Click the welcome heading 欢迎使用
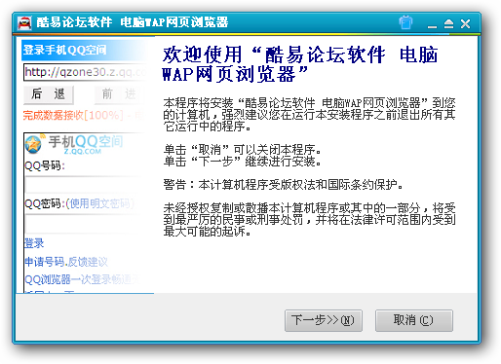The height and width of the screenshot is (364, 501). pos(300,64)
